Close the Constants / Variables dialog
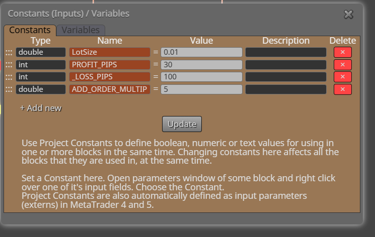Viewport: 375px width, 237px height. click(x=348, y=15)
